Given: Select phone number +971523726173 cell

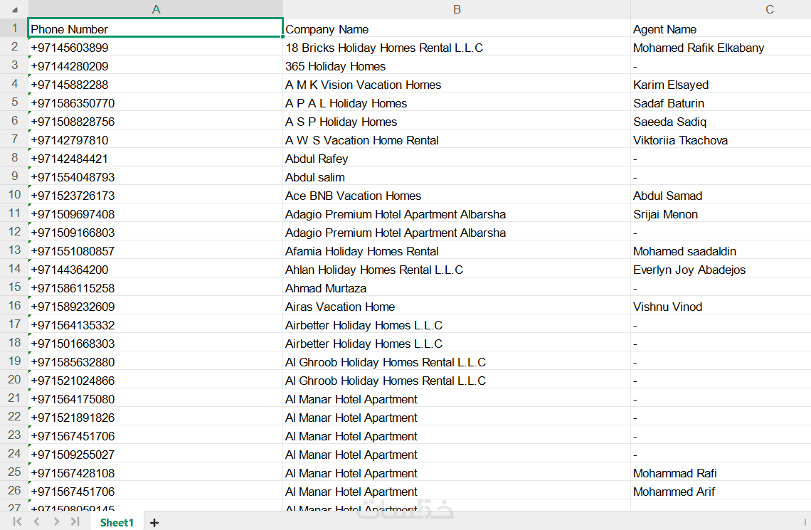Looking at the screenshot, I should point(156,196).
